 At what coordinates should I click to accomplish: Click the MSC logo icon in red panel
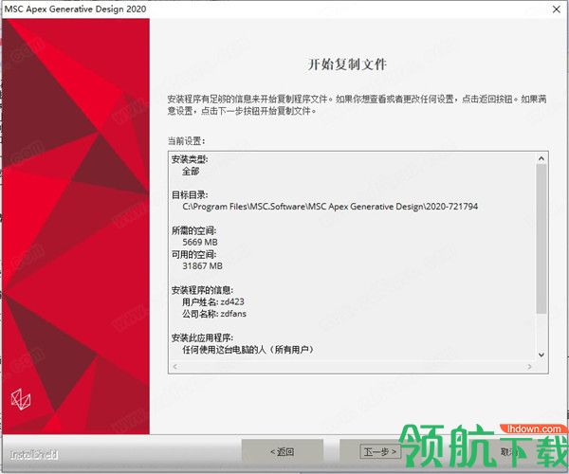(21, 399)
